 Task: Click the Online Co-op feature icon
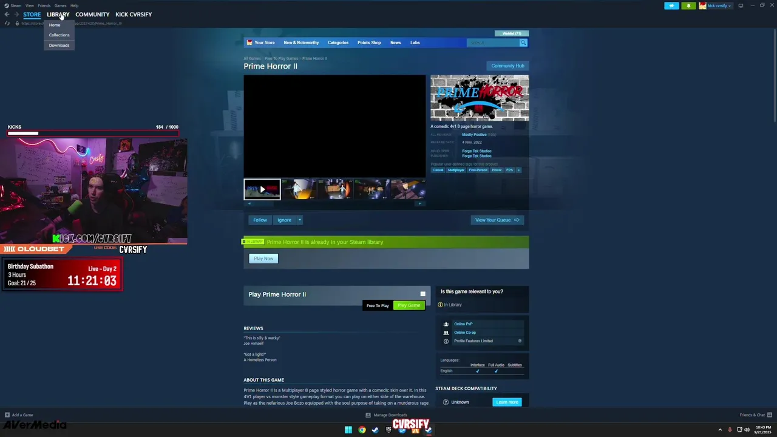pyautogui.click(x=446, y=333)
